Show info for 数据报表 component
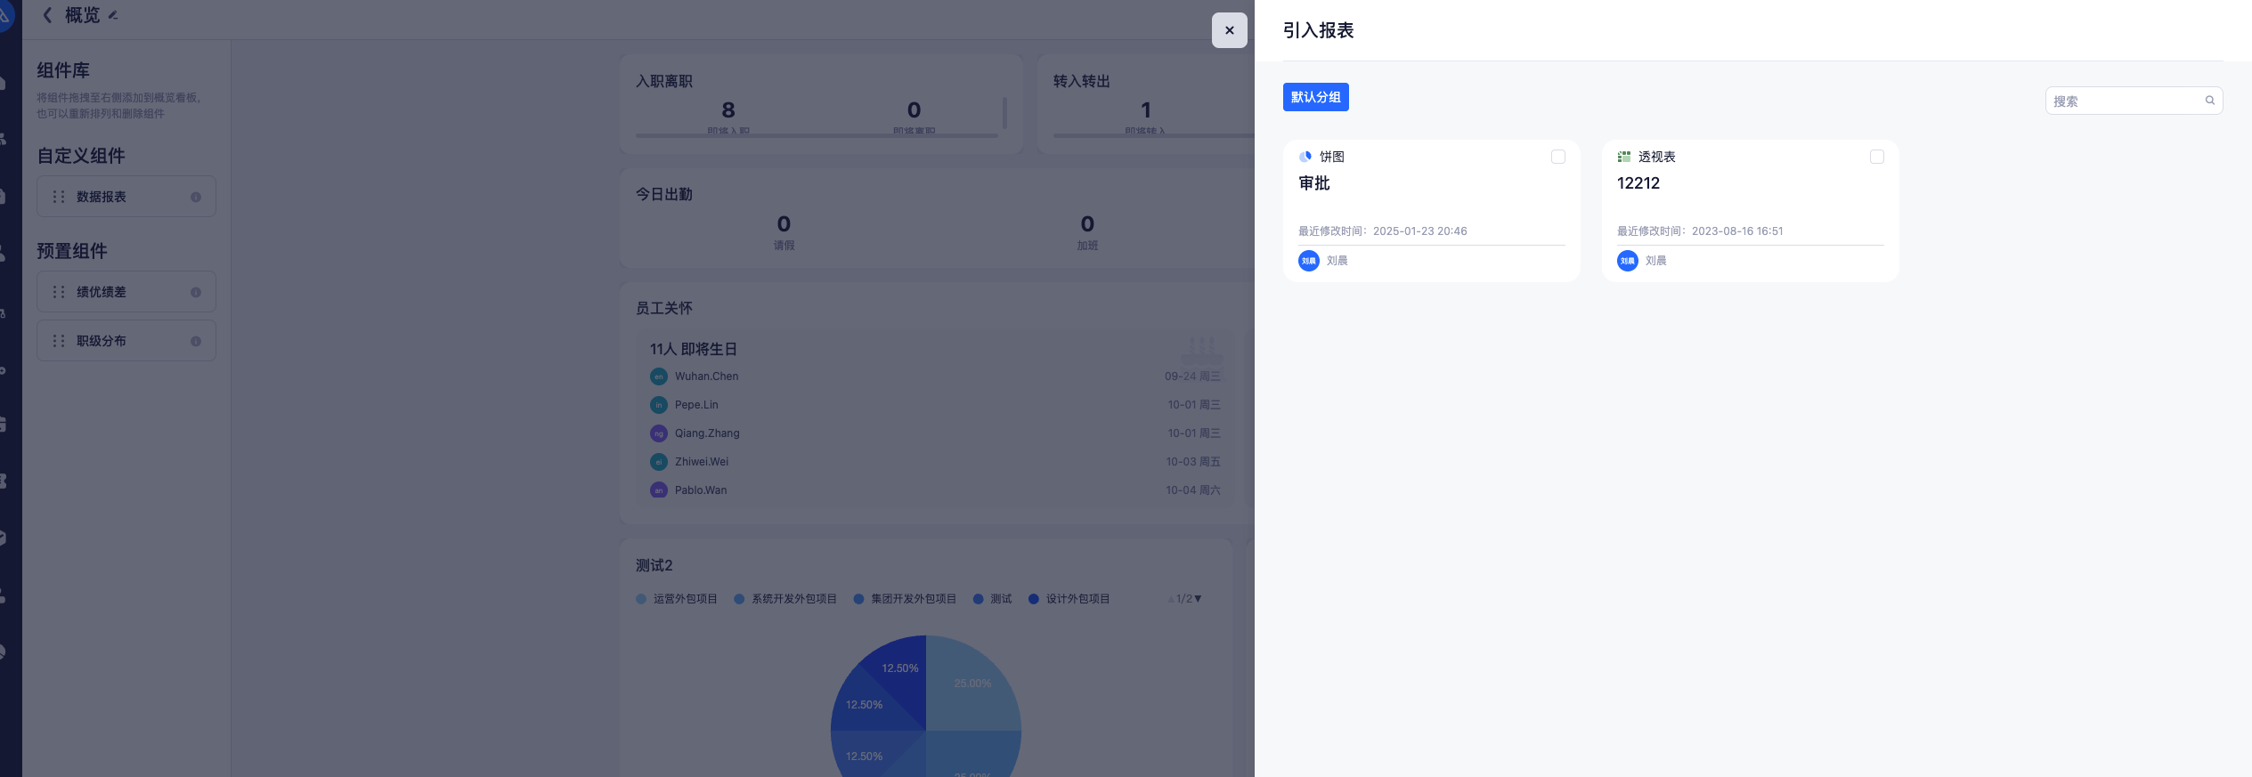This screenshot has width=2252, height=777. pyautogui.click(x=196, y=197)
